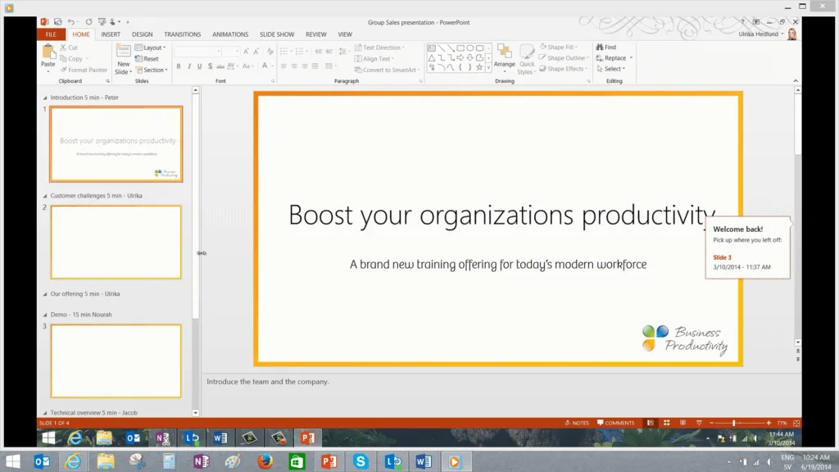Open font size combo box
This screenshot has width=839, height=472.
[x=230, y=52]
